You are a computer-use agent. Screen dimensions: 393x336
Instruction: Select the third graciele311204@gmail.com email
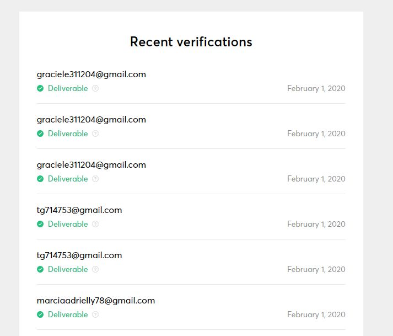[x=91, y=165]
